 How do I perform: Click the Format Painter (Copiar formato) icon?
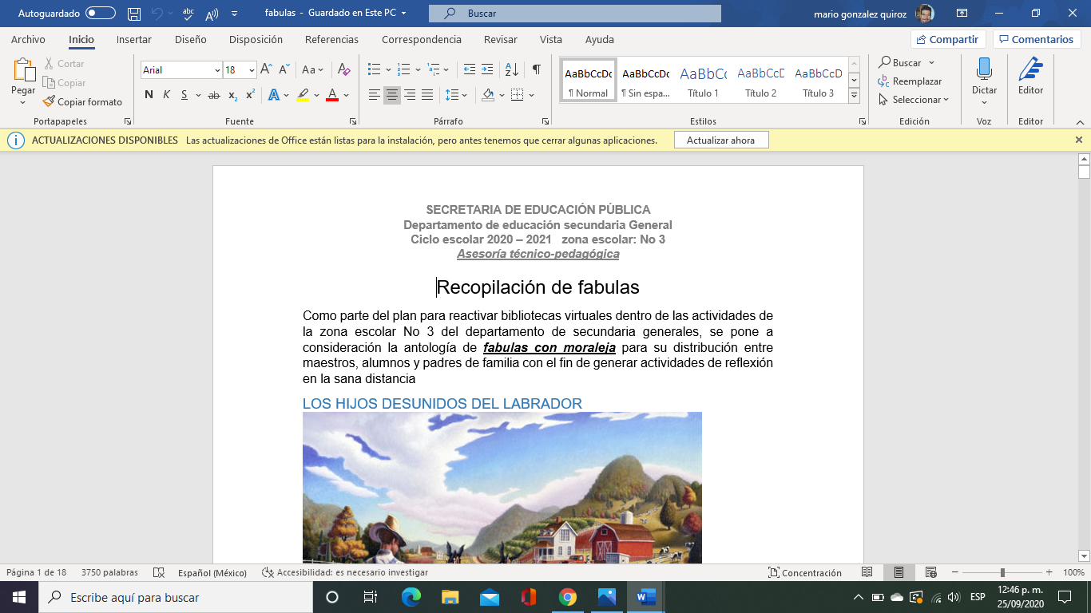click(x=49, y=102)
